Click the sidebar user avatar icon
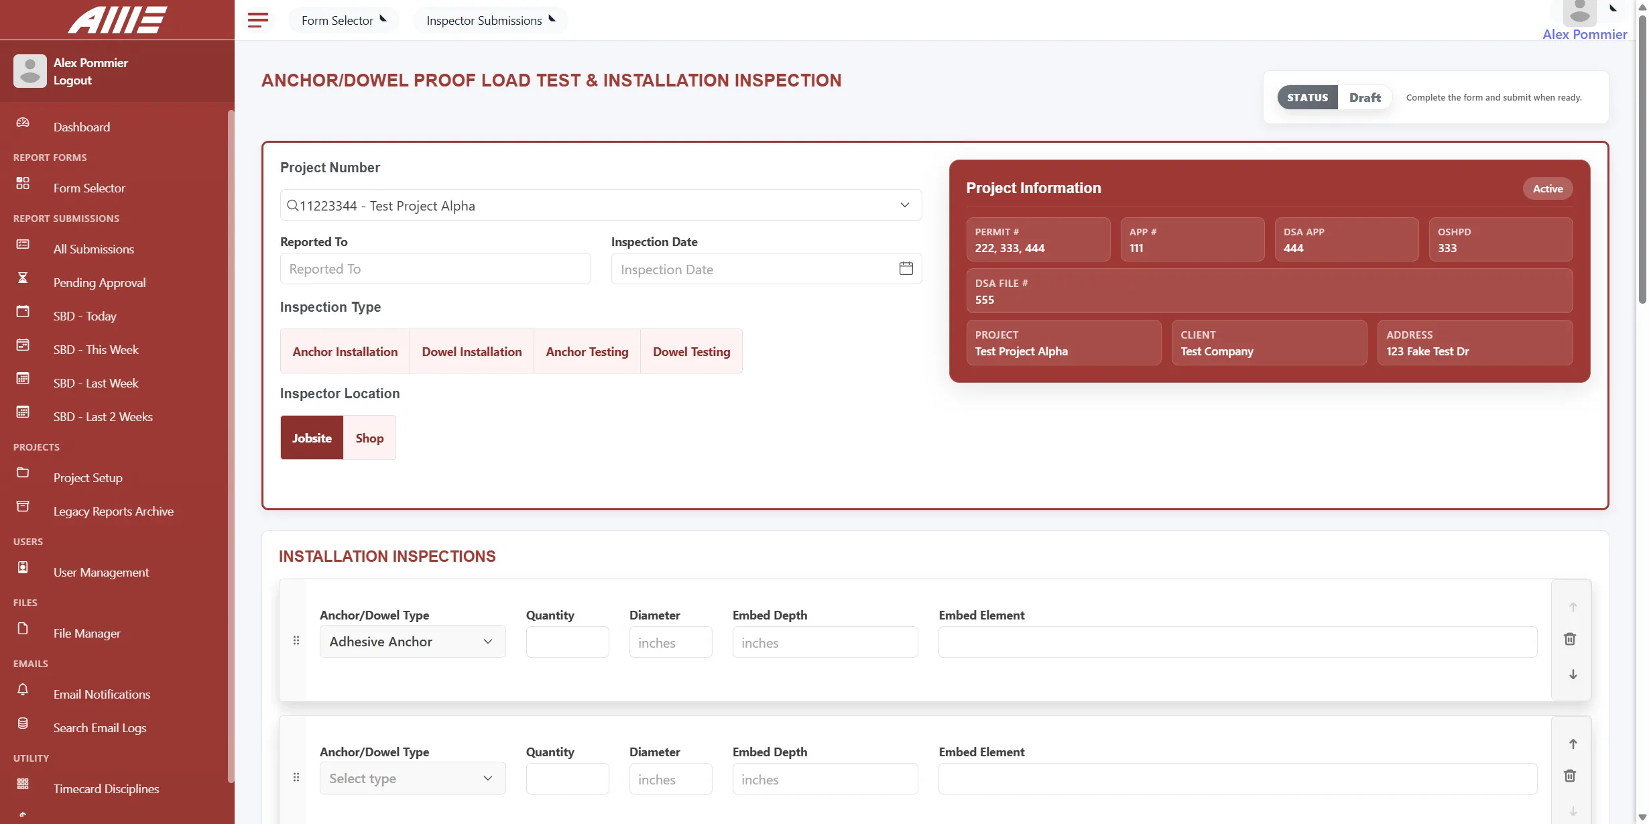1649x824 pixels. [x=30, y=71]
